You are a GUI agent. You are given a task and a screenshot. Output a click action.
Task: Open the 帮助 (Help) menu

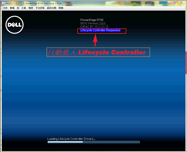tap(61, 8)
